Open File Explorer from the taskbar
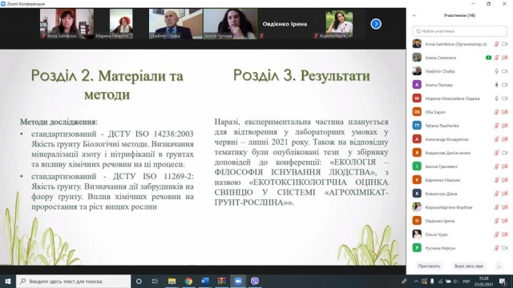The height and width of the screenshot is (288, 513). tap(172, 281)
